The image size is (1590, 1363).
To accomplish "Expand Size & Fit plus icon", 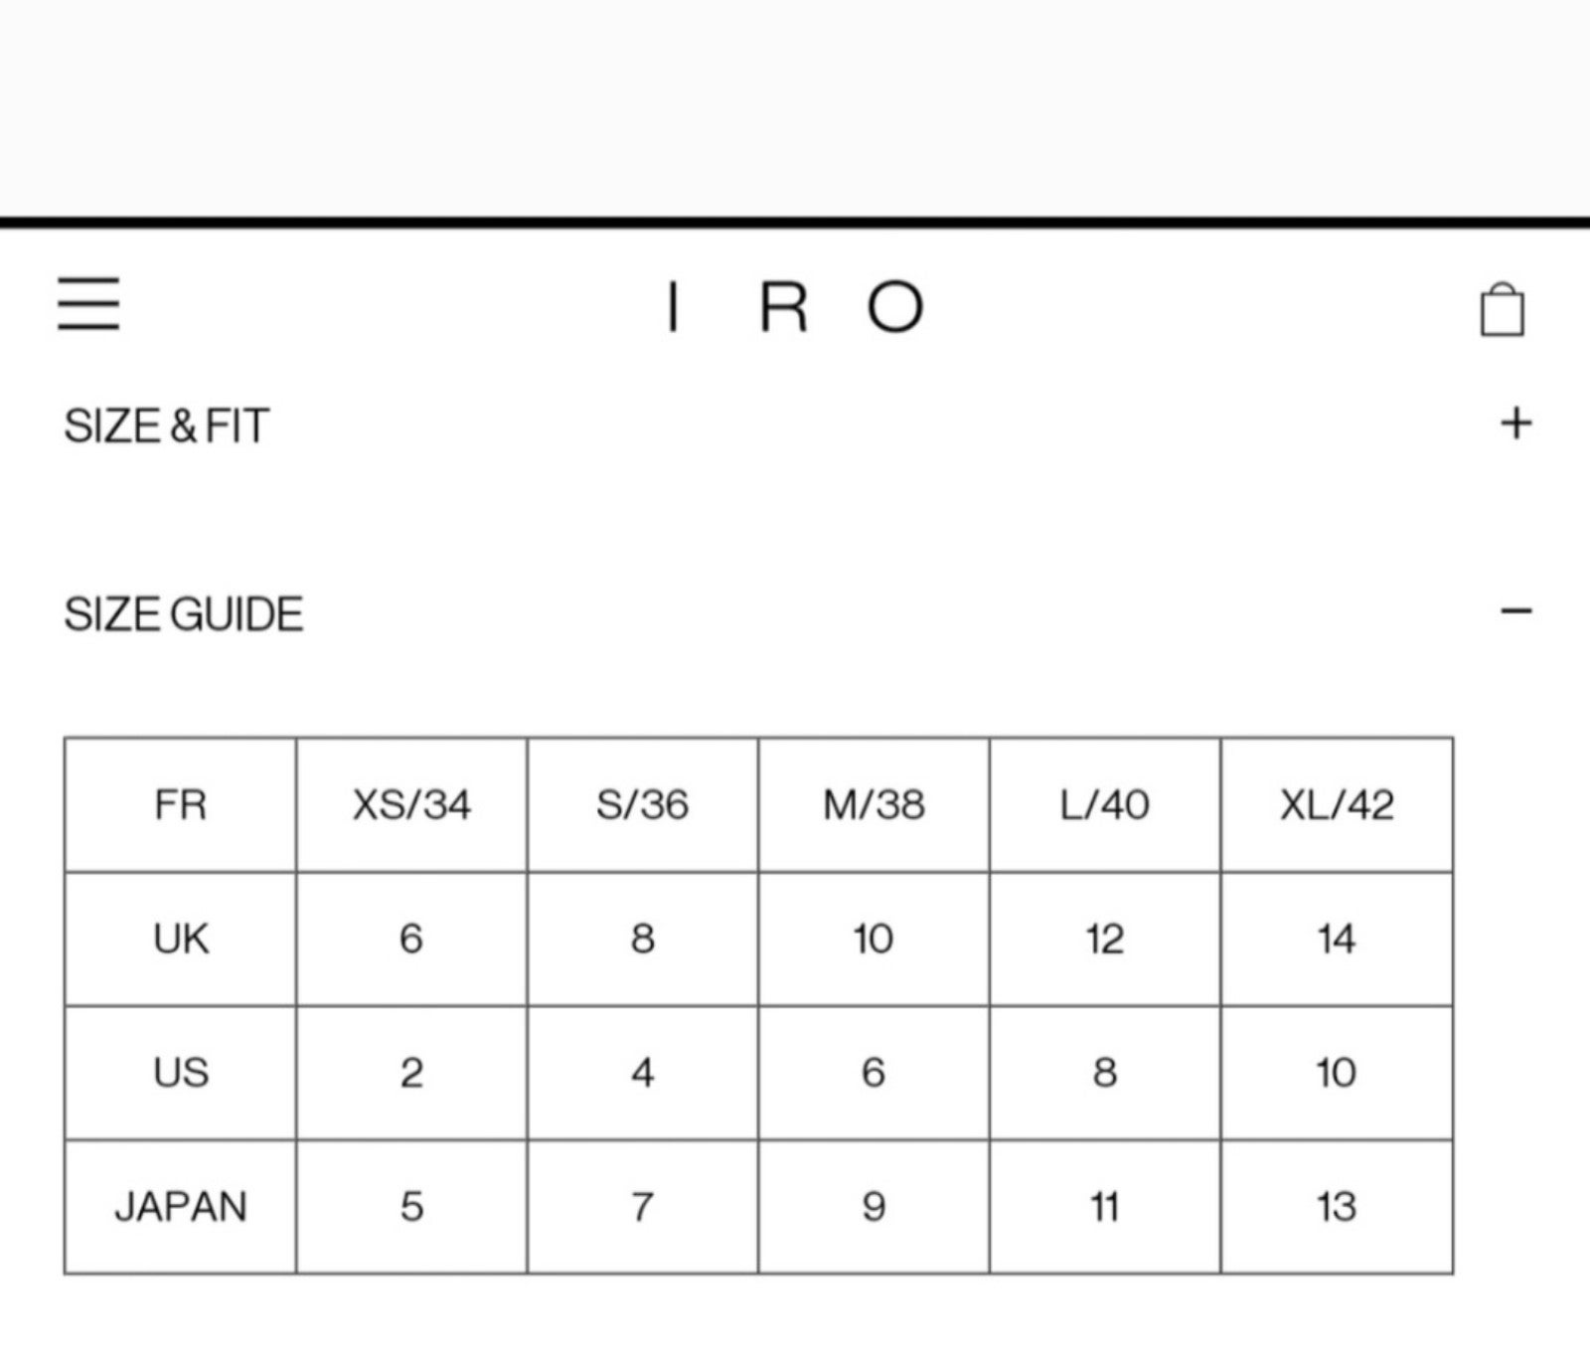I will (x=1515, y=424).
